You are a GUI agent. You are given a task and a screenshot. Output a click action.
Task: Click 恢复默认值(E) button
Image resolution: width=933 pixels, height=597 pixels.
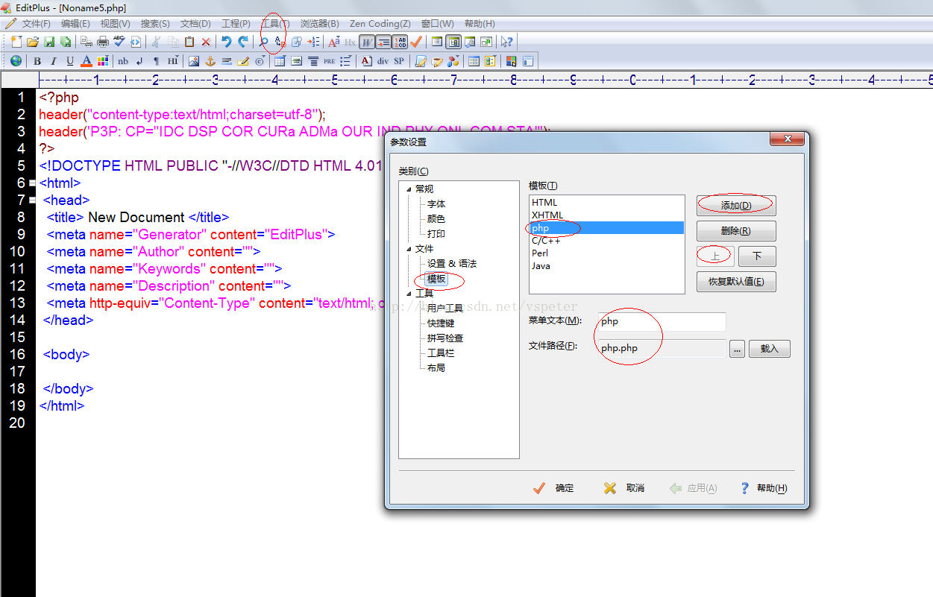click(736, 282)
